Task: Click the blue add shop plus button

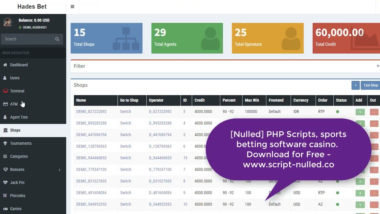Action: tap(355, 85)
